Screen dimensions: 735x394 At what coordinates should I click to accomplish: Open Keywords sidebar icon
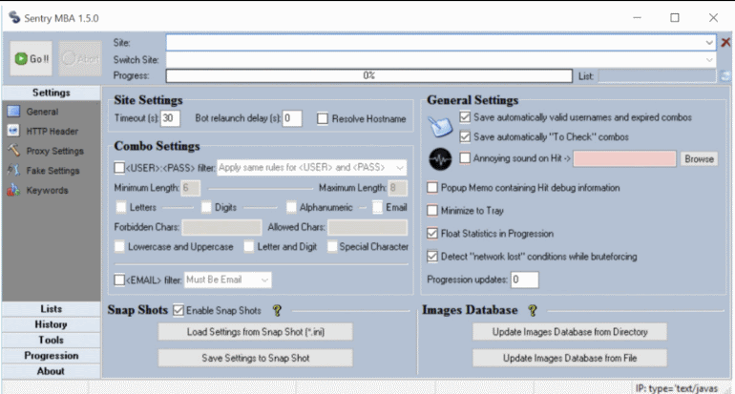tap(13, 190)
